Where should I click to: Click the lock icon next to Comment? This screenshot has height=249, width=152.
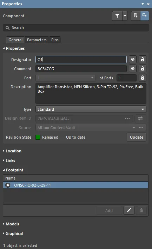(x=143, y=69)
